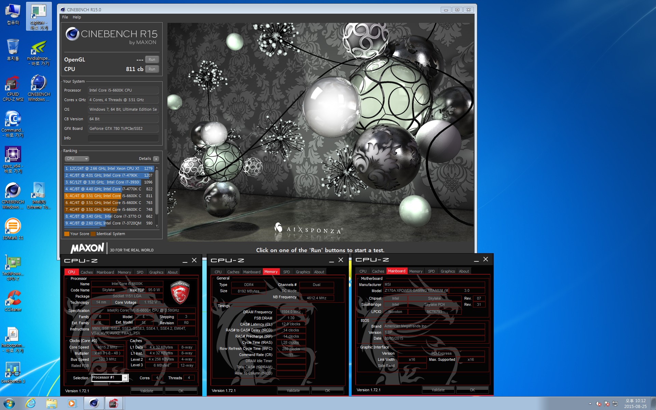Run the CPU benchmark
This screenshot has width=656, height=410.
[x=152, y=69]
